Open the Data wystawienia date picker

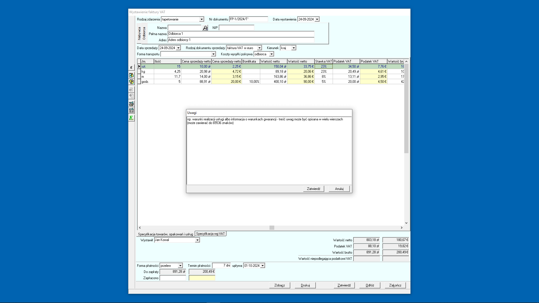coord(317,19)
